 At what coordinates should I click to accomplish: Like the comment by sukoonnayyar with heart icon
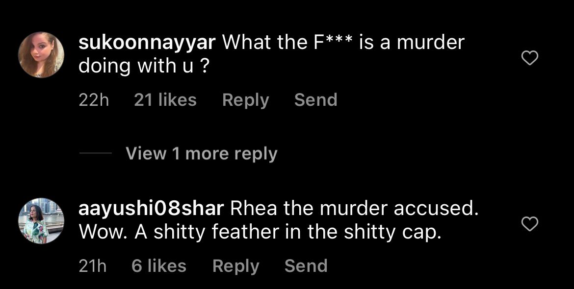tap(529, 59)
